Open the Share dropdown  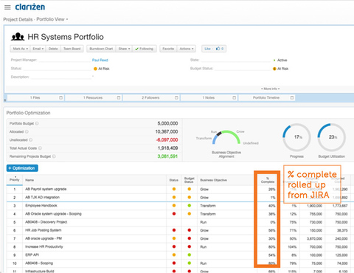(124, 49)
